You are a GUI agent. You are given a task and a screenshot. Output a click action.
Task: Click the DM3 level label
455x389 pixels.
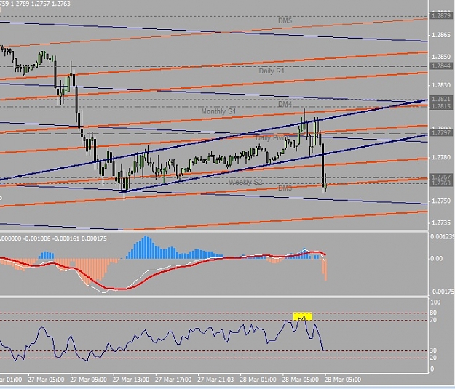click(285, 188)
